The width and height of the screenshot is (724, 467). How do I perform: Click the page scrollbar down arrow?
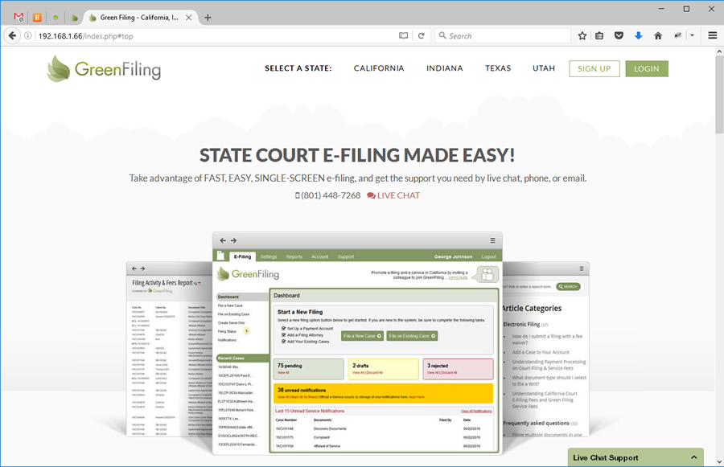tap(719, 461)
